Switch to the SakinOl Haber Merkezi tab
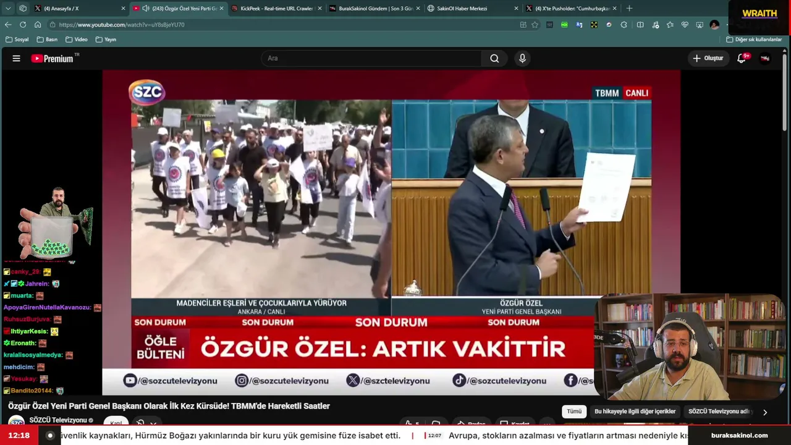Screen dimensions: 791x445 point(473,9)
